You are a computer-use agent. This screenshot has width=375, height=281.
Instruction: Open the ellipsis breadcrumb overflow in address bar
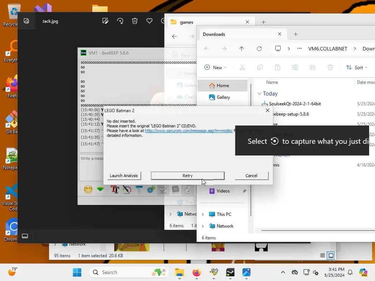pyautogui.click(x=300, y=49)
